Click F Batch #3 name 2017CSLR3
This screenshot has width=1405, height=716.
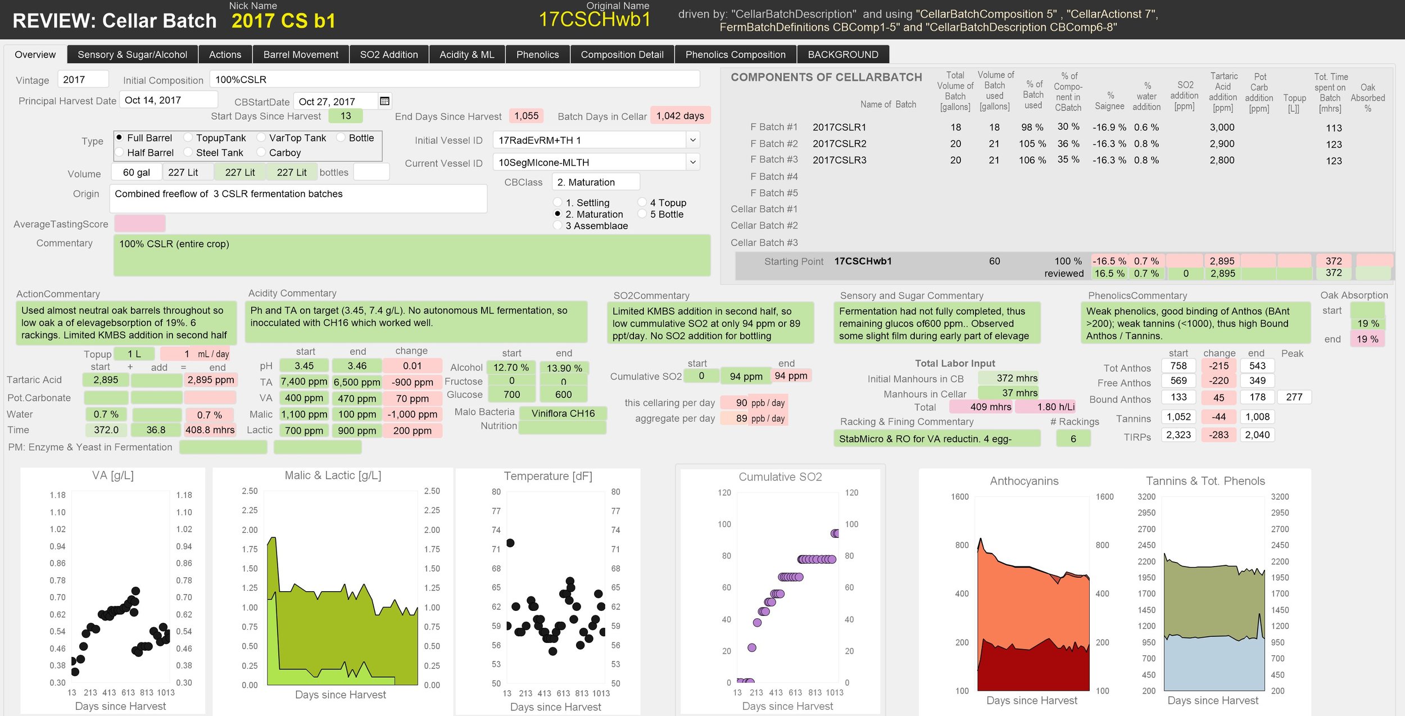(x=839, y=160)
